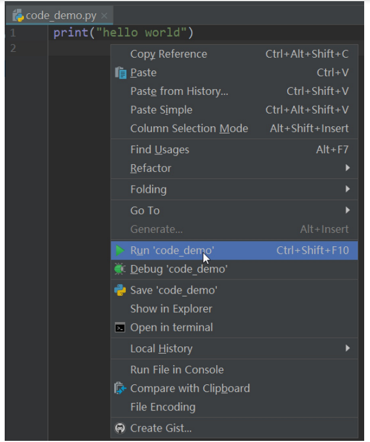Expand the Folding submenu arrow
The image size is (370, 442).
pos(348,189)
